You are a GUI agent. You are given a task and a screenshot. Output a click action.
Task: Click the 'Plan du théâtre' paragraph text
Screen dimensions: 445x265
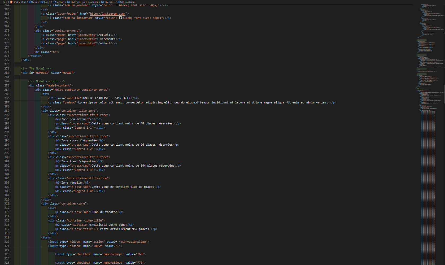(x=104, y=212)
